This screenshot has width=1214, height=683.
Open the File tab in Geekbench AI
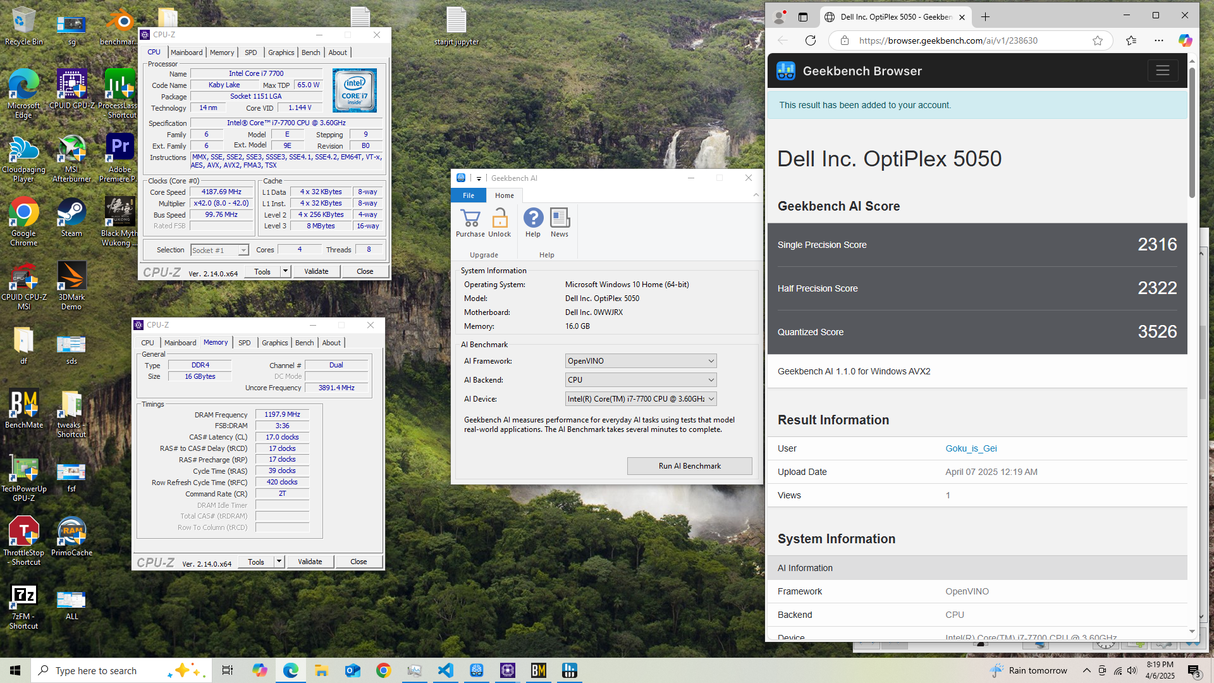coord(469,195)
